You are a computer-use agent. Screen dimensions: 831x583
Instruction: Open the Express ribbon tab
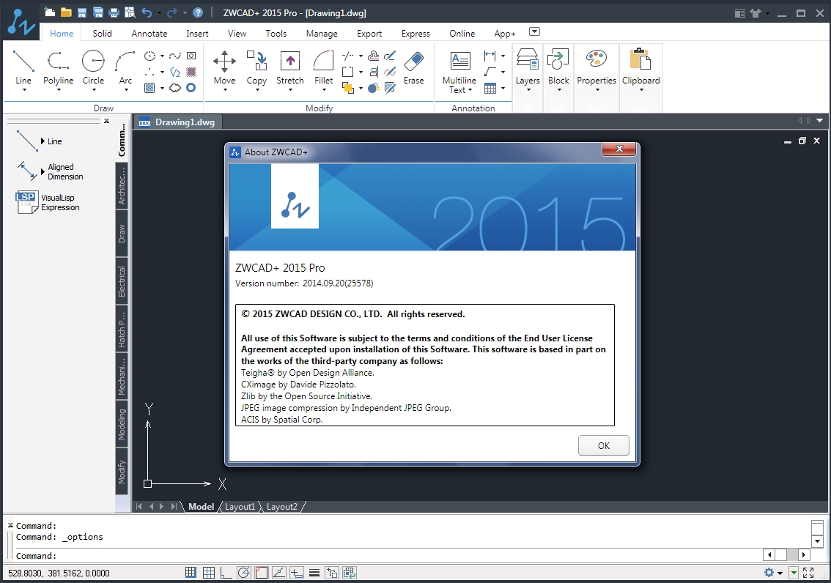click(415, 34)
